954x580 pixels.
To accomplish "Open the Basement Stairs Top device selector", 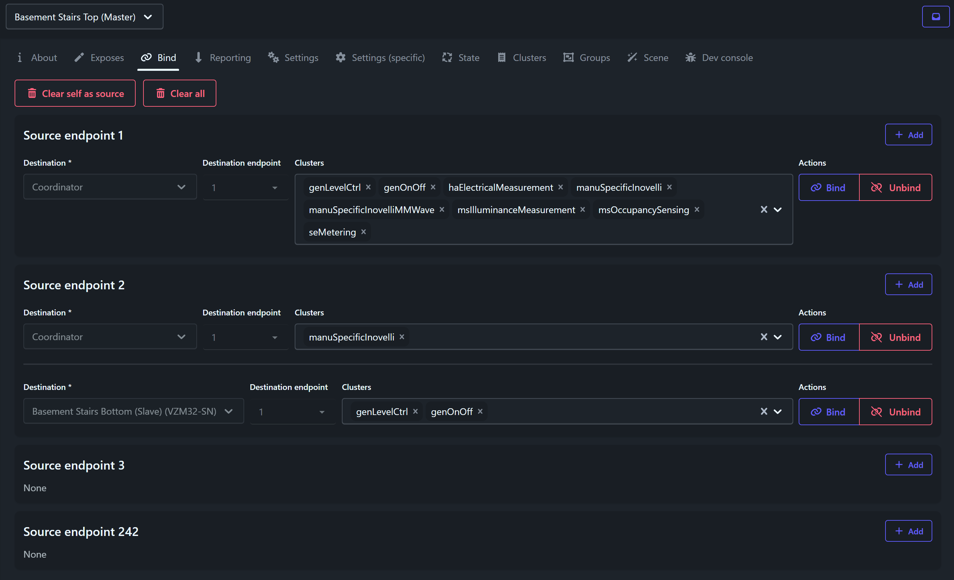I will tap(84, 17).
